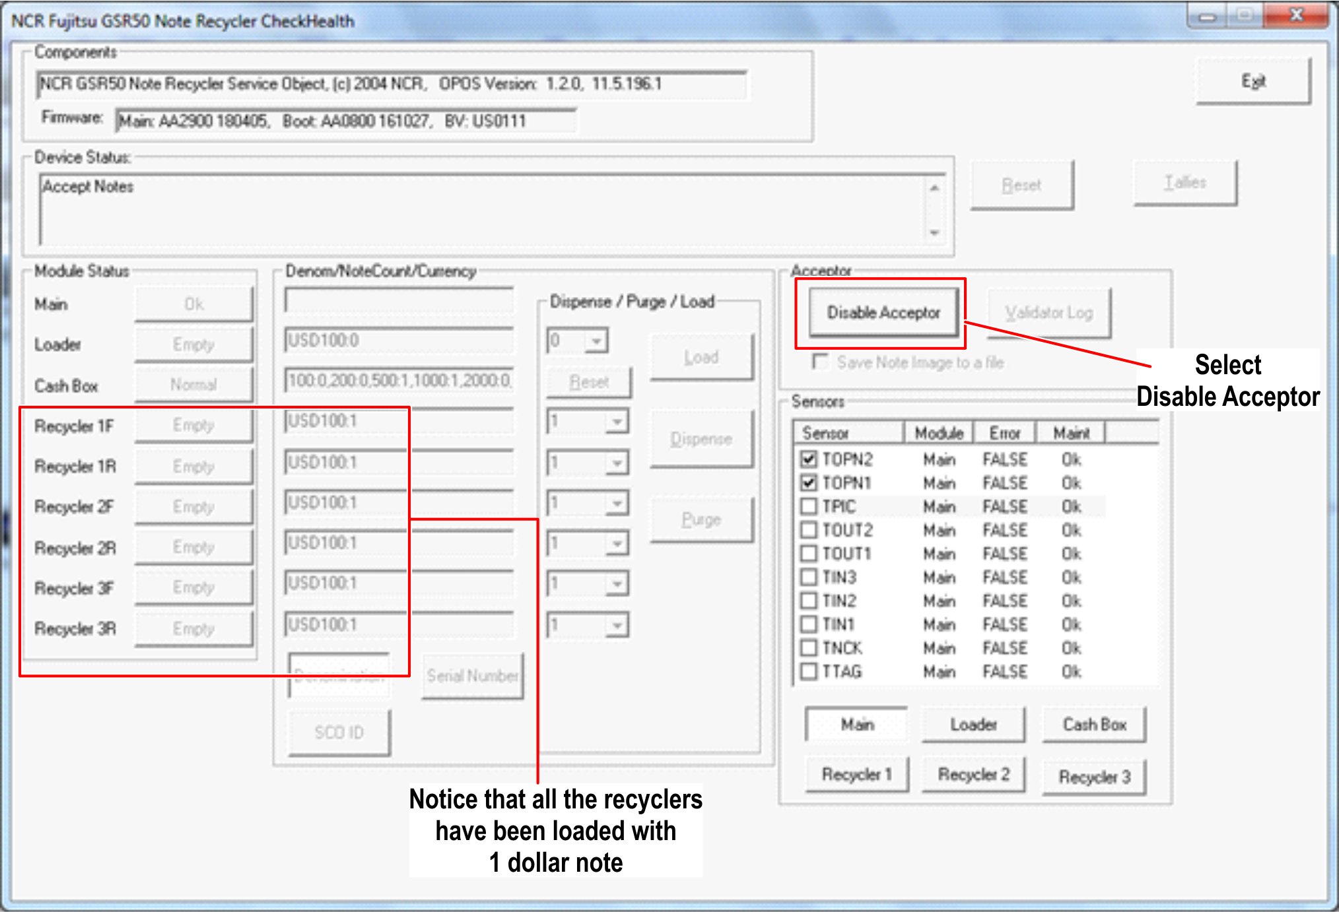Click the Disable Acceptor button

(883, 312)
